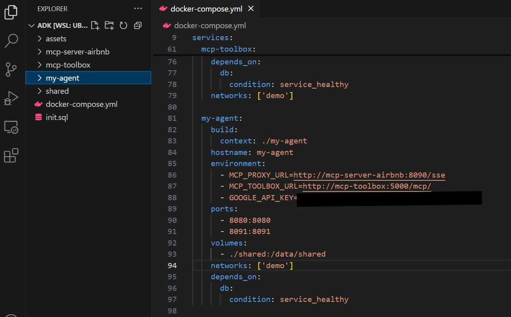Place cursor on './shared:/data/shared' volume entry

click(x=277, y=254)
